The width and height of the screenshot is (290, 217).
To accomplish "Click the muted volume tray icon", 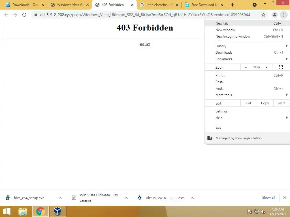I will click(263, 212).
